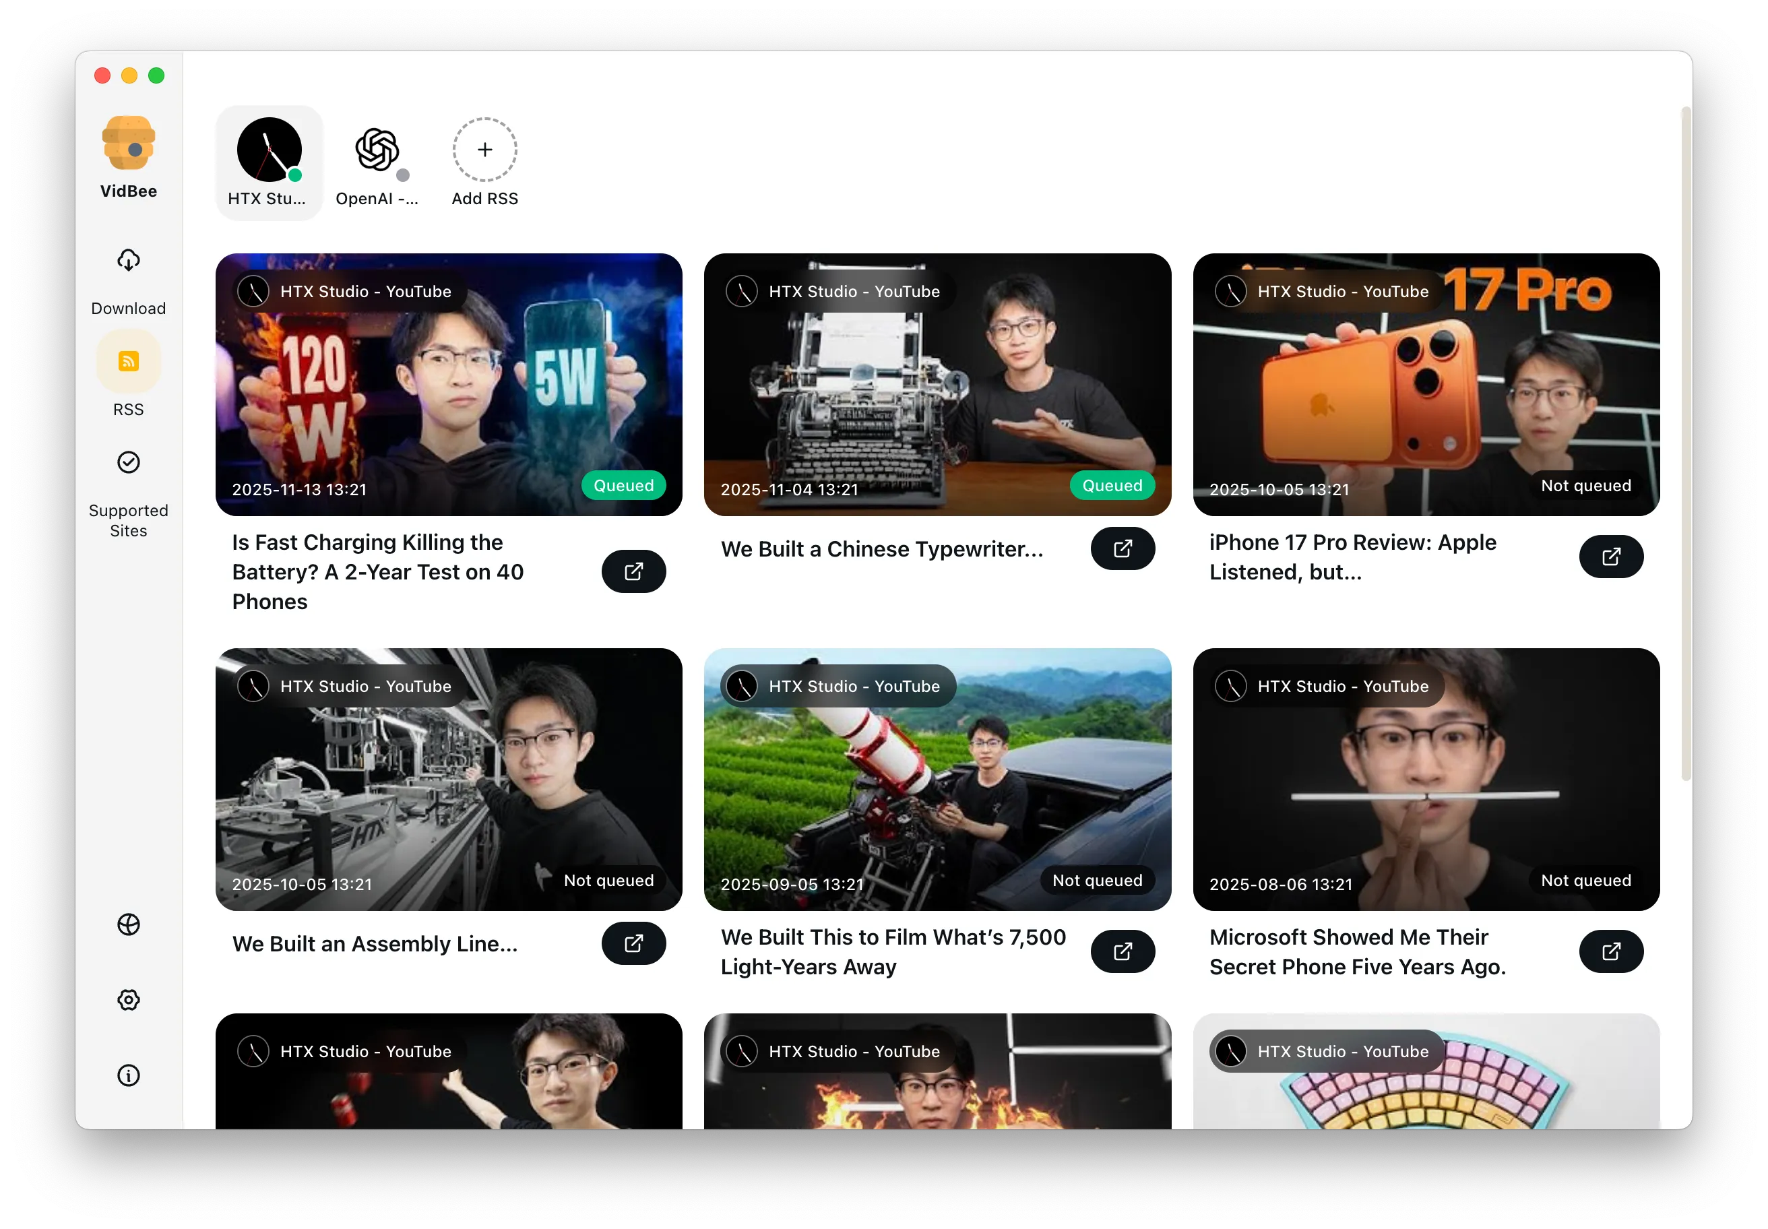
Task: Toggle the Queued badge on the Chinese Typewriter video
Action: point(1111,485)
